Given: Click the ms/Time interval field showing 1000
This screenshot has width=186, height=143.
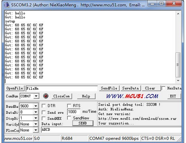Looking at the screenshot, I should click(74, 112).
